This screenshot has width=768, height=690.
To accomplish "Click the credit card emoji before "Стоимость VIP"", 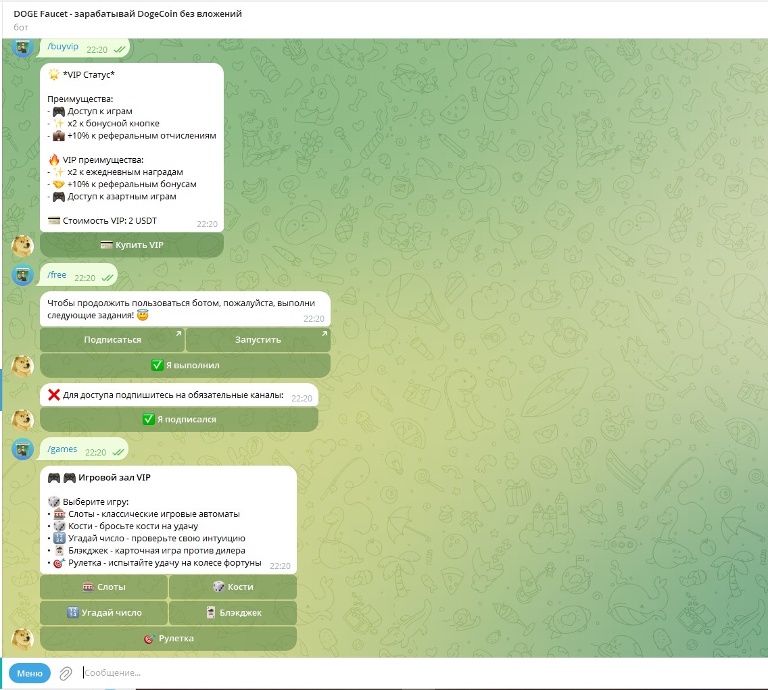I will [54, 220].
